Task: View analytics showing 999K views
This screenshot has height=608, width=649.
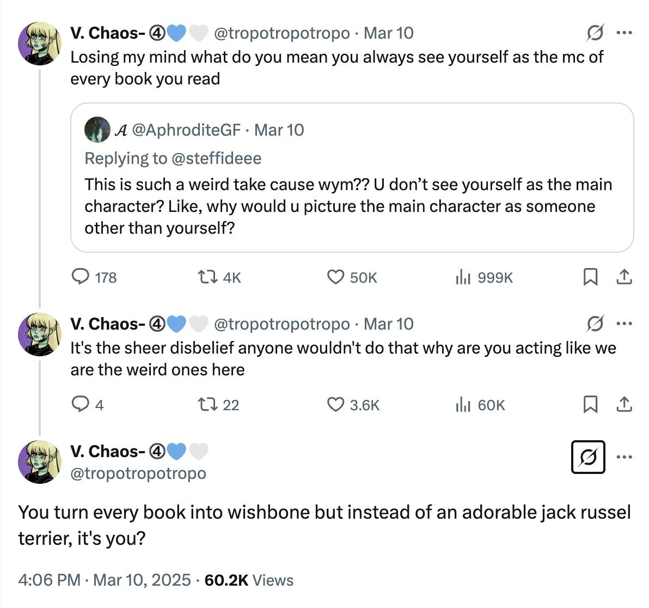Action: click(x=463, y=278)
